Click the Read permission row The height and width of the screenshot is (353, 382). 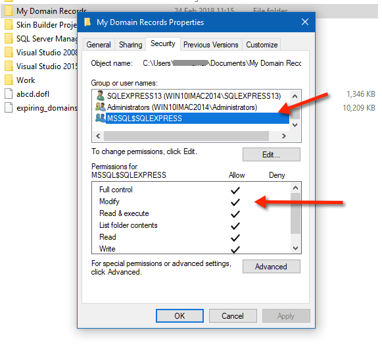(x=191, y=237)
